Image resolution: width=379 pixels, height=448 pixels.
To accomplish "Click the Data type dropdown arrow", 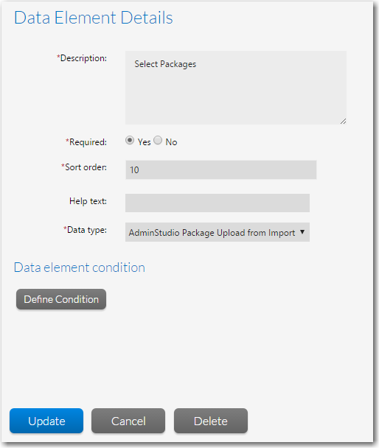I will (x=302, y=232).
